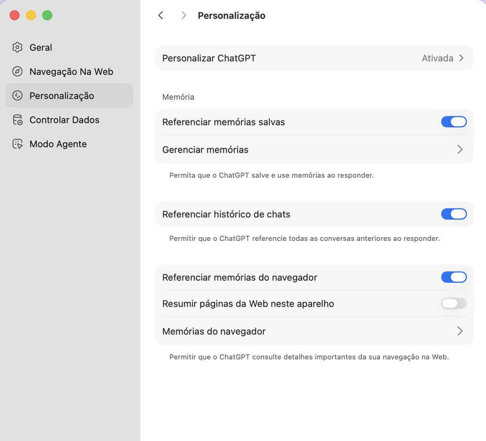Click the Ativada status text
This screenshot has width=486, height=441.
(x=437, y=58)
